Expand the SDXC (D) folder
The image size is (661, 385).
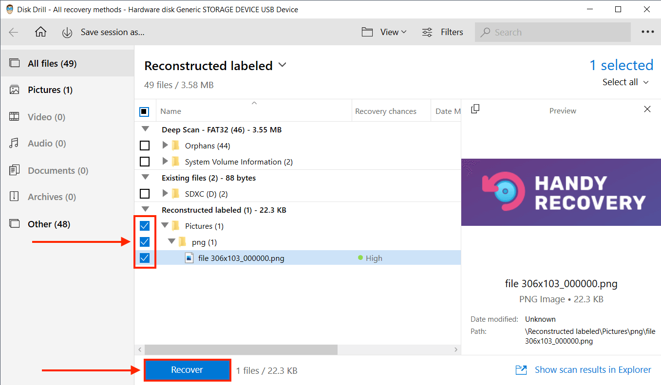(165, 193)
